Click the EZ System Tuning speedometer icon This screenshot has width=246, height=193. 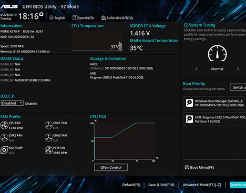click(x=217, y=53)
